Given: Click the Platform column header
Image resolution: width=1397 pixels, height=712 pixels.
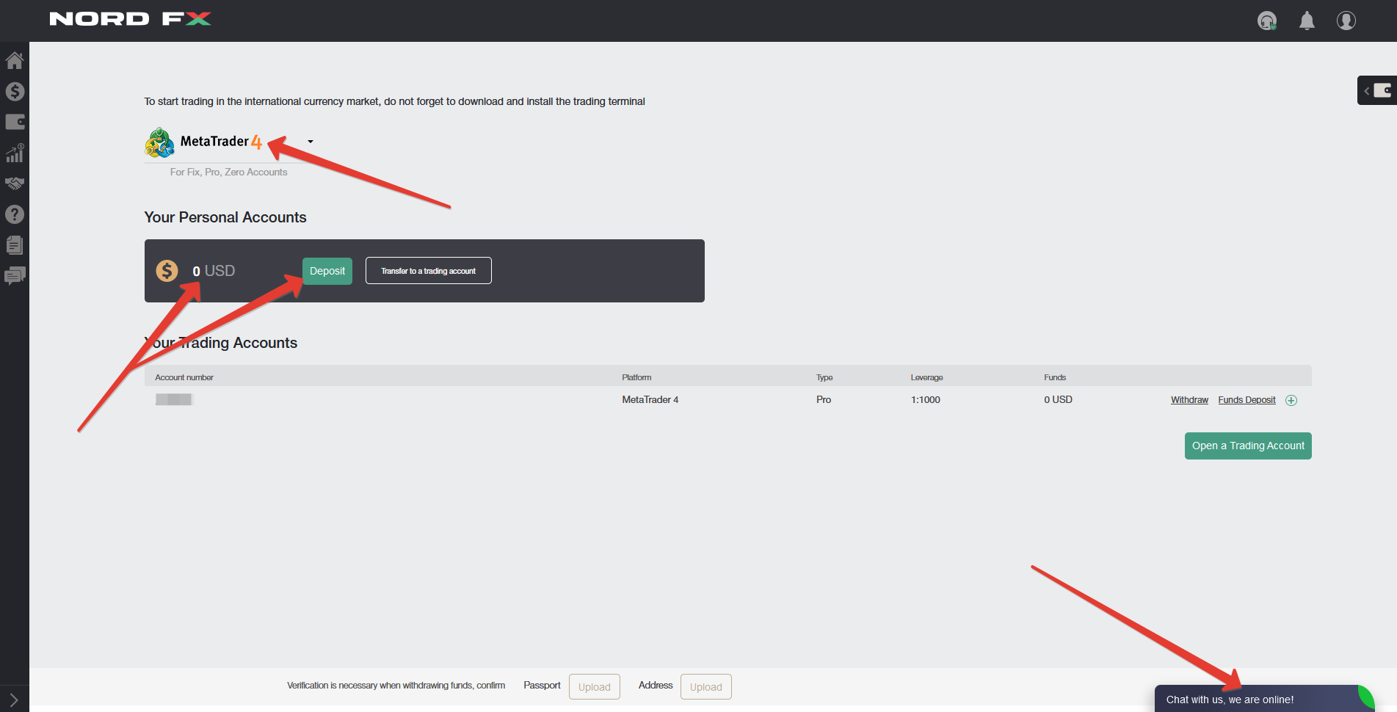Looking at the screenshot, I should 636,377.
